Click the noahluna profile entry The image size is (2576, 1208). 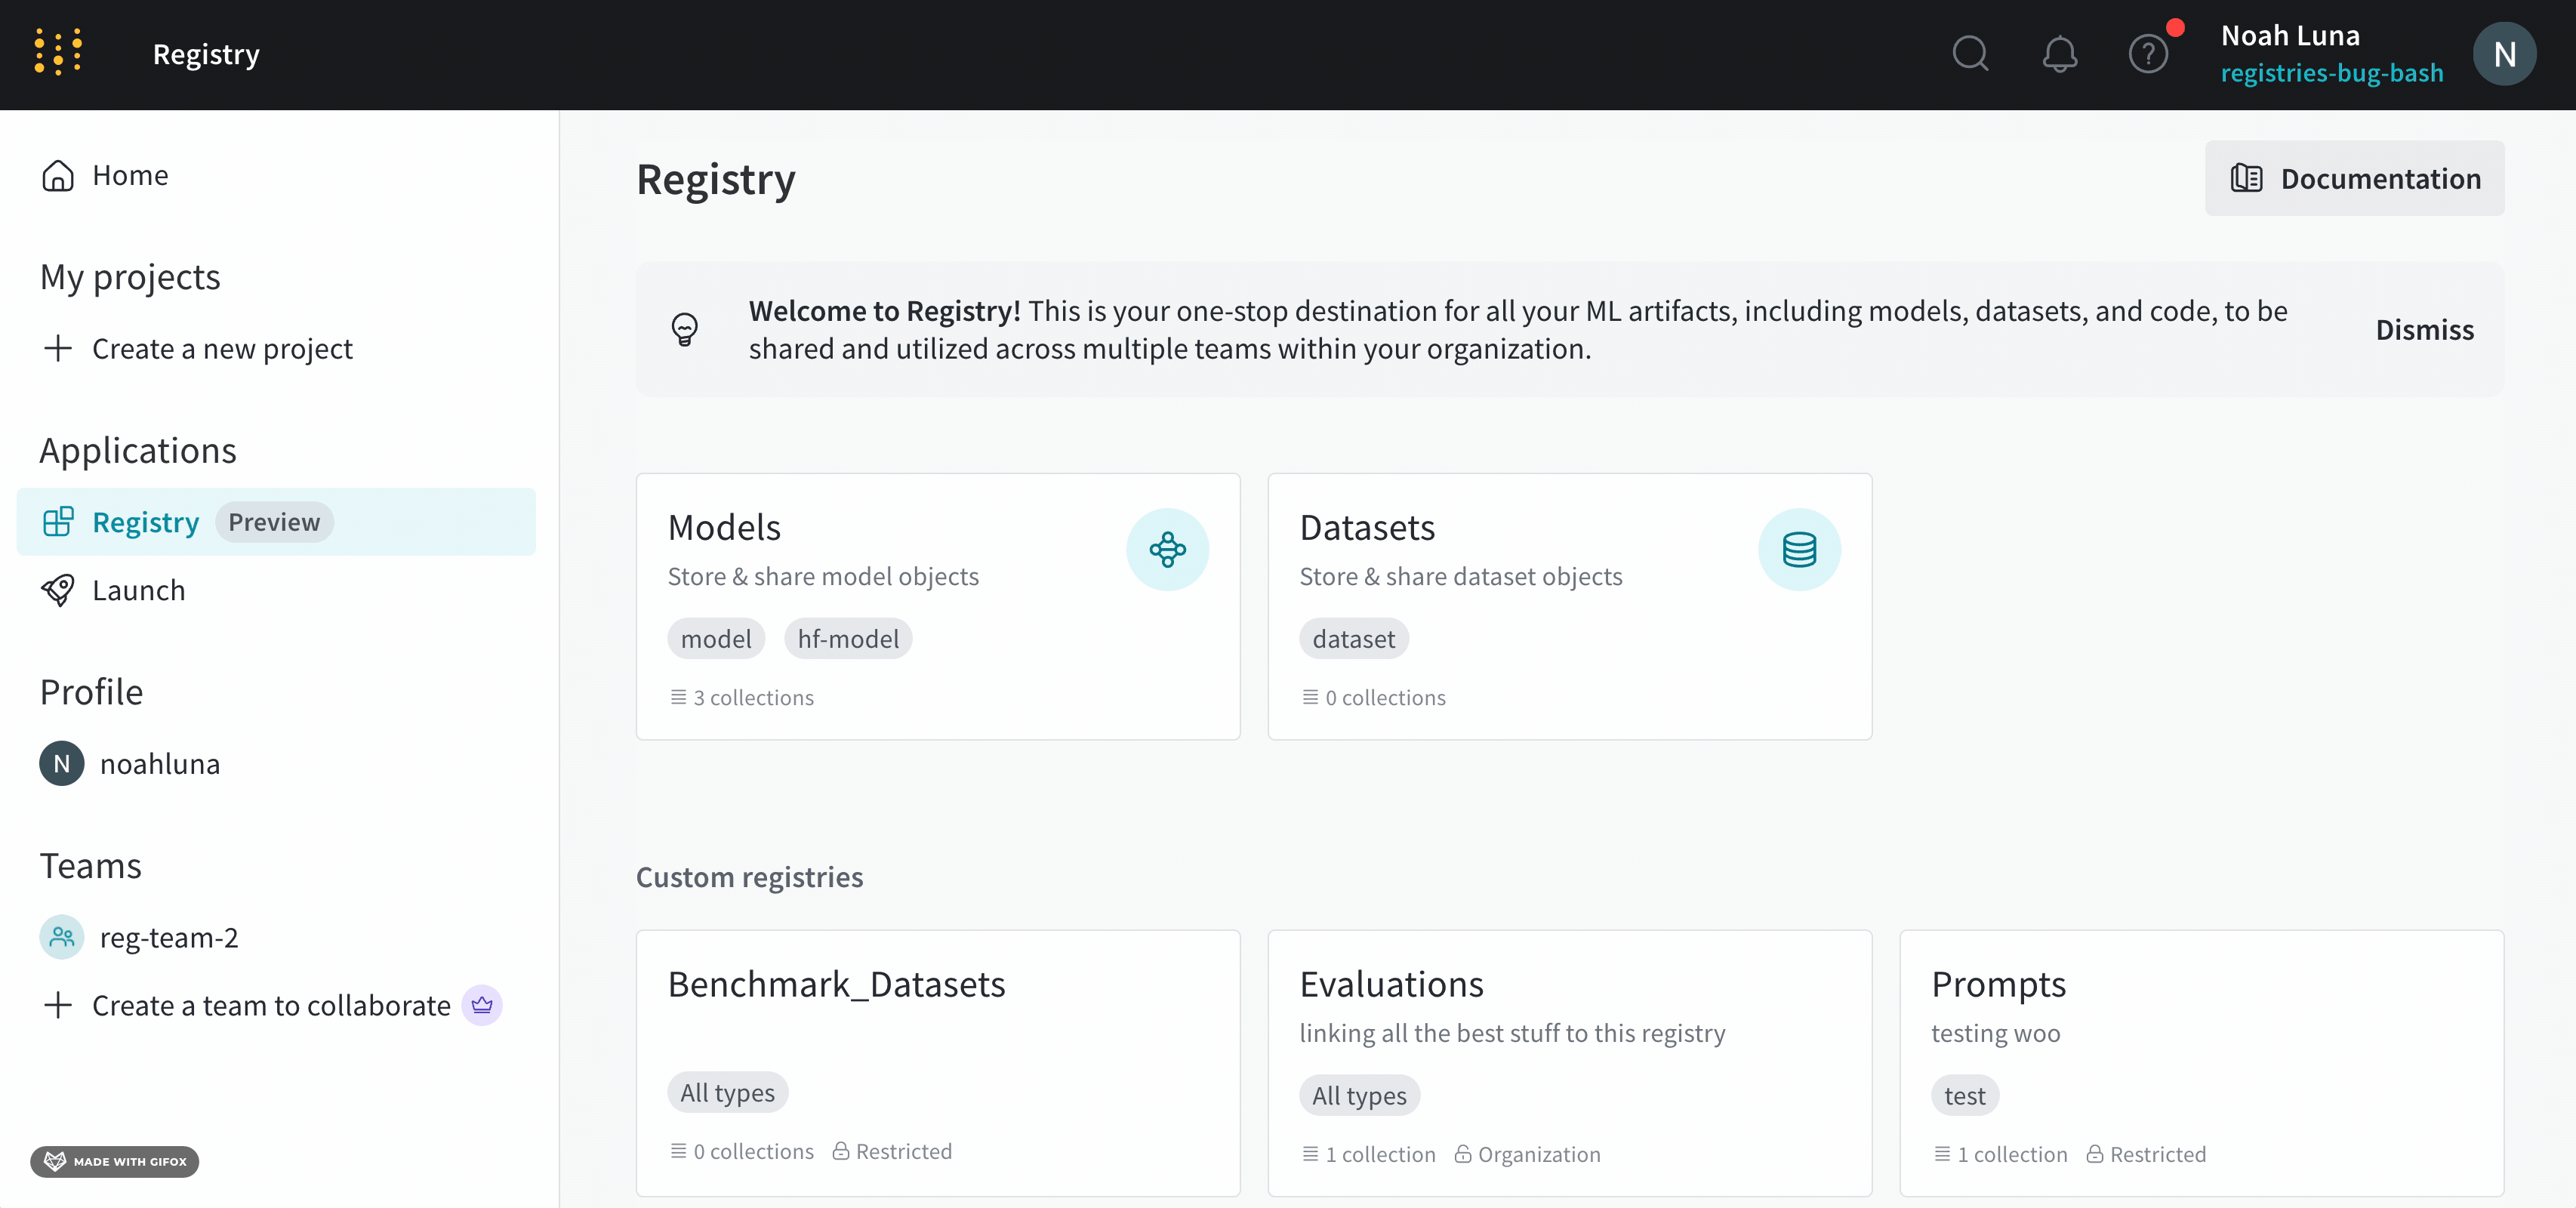[x=159, y=763]
